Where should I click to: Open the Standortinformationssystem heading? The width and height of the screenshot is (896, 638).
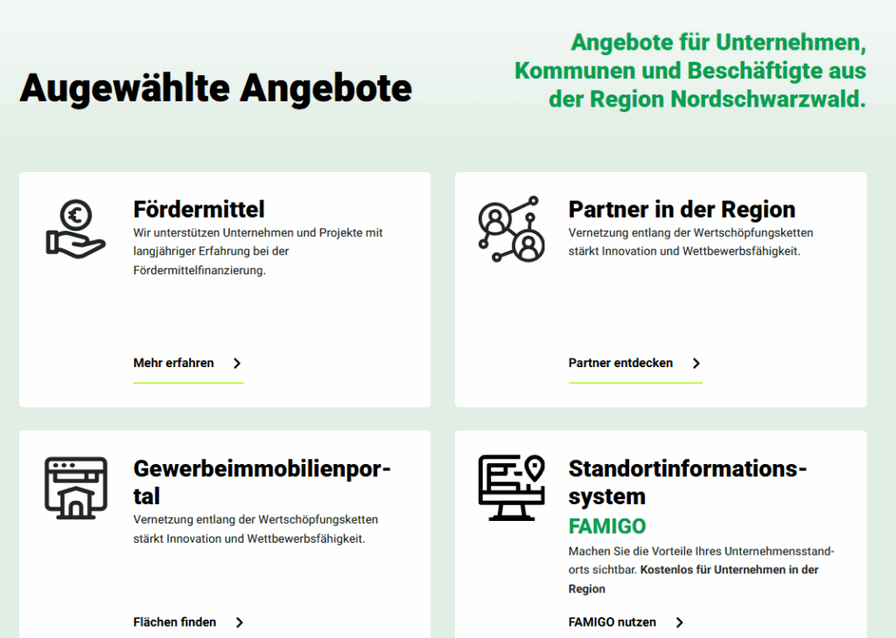(x=687, y=482)
